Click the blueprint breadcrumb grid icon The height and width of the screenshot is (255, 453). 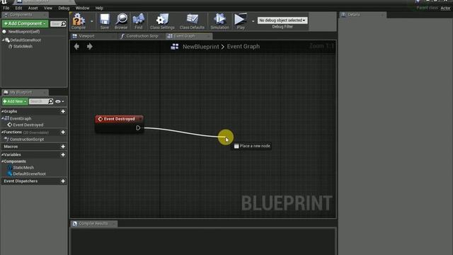(175, 47)
